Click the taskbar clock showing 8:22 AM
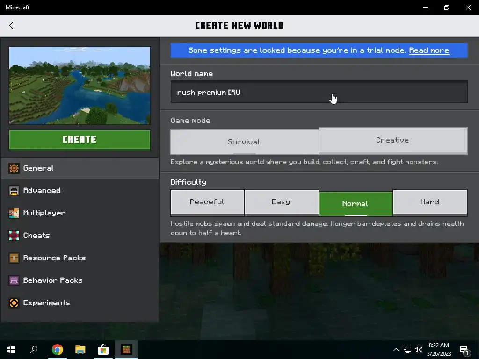The height and width of the screenshot is (359, 479). [x=439, y=350]
